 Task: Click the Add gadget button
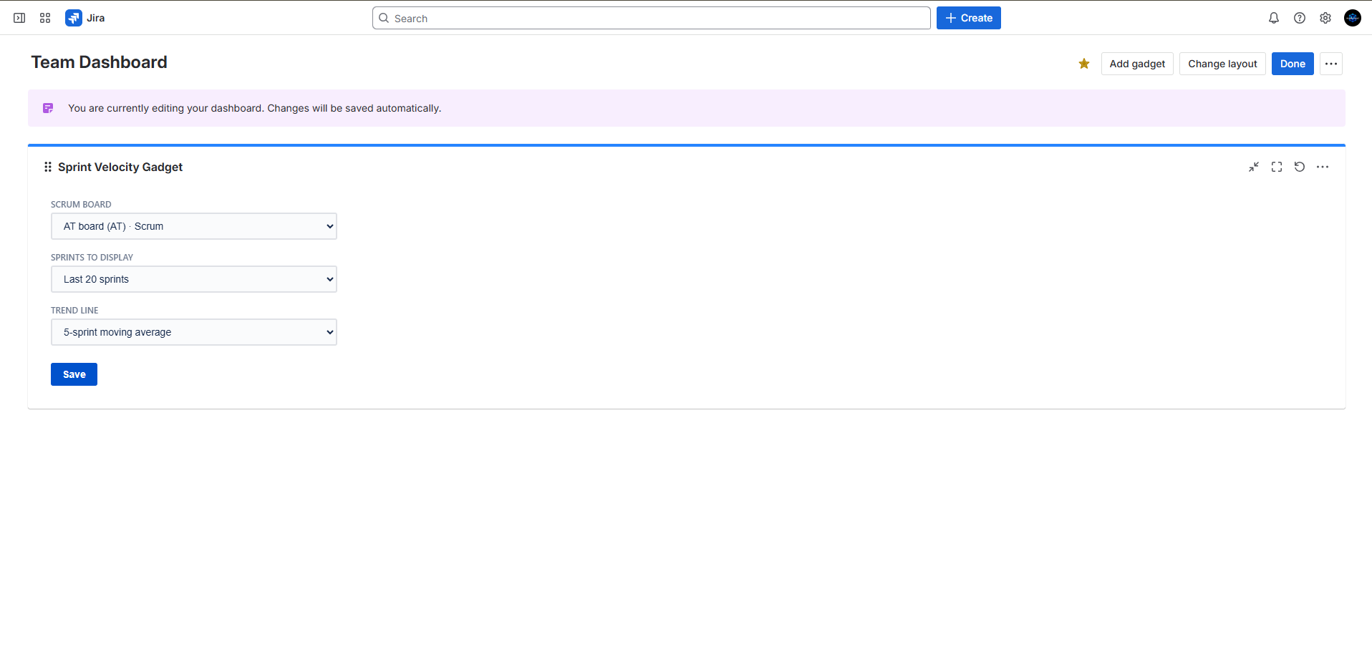1136,64
